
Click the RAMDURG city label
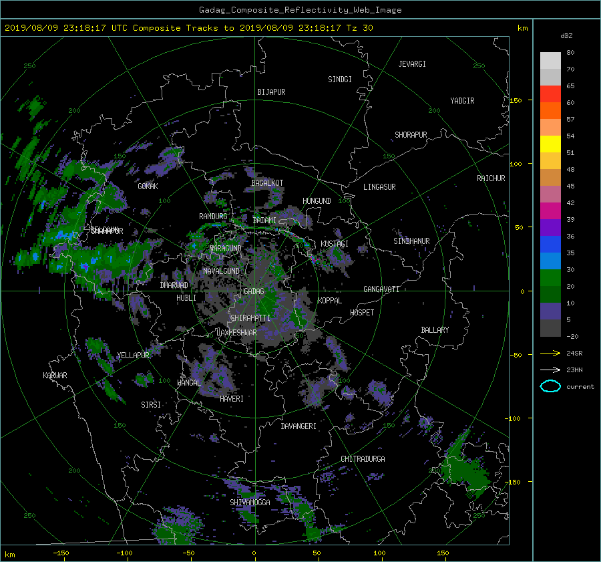coord(213,217)
